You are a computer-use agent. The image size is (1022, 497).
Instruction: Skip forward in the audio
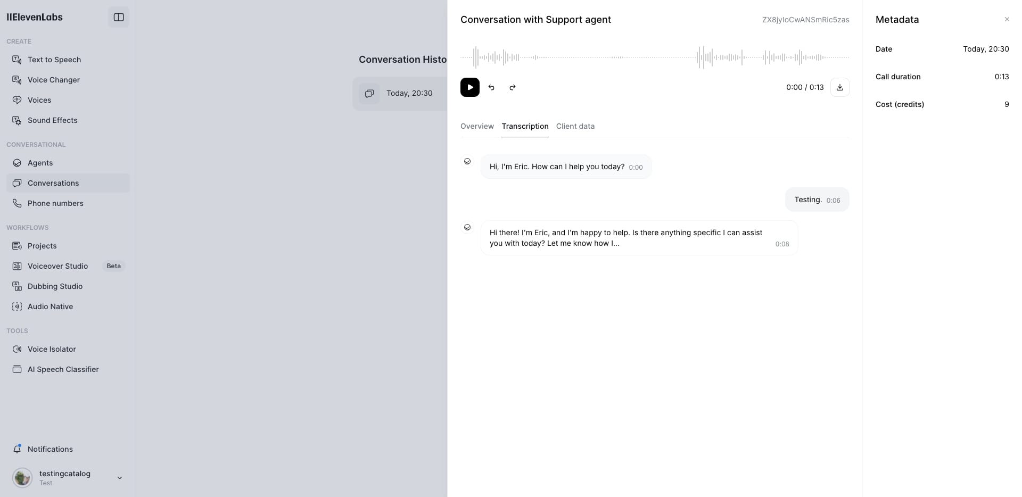point(513,87)
